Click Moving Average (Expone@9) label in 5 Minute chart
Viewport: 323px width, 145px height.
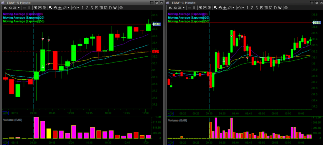(23, 14)
